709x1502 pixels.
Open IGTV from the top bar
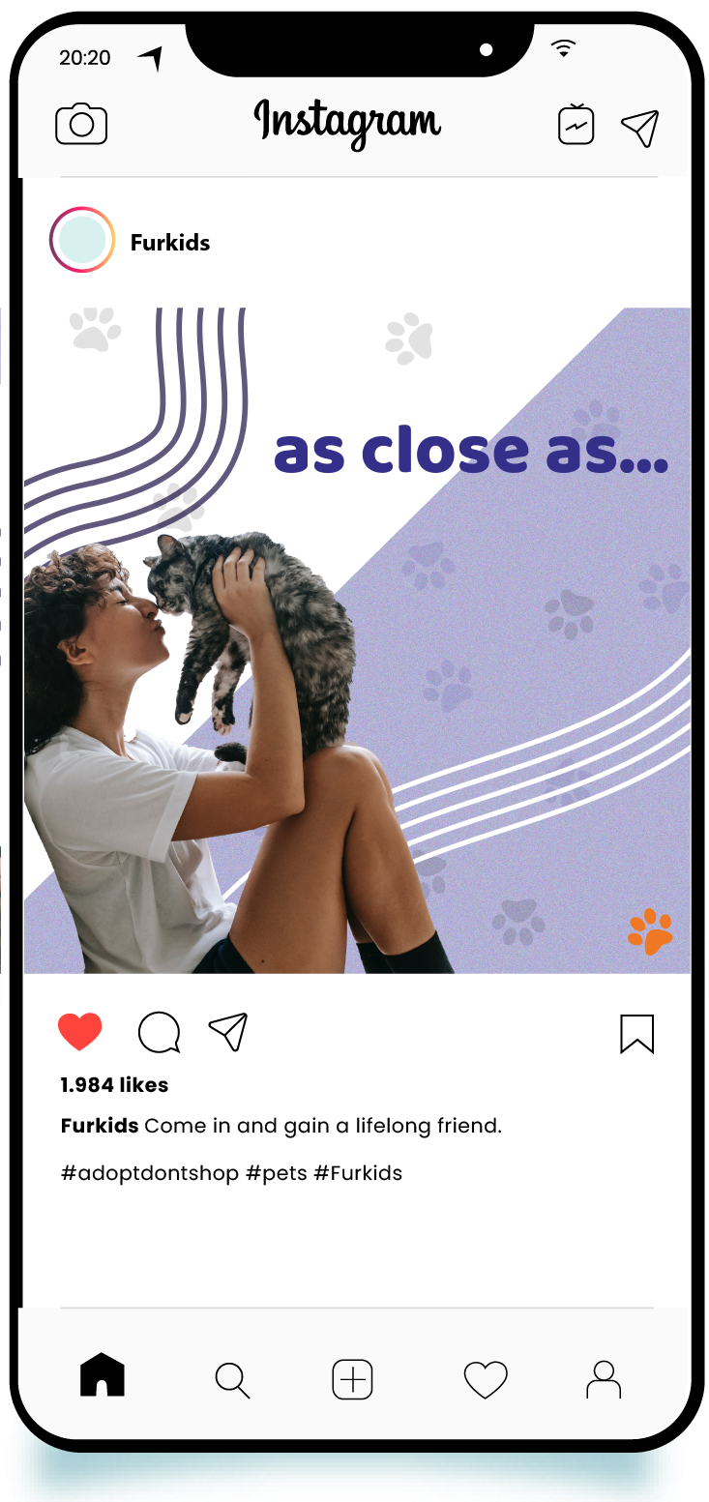[x=576, y=125]
